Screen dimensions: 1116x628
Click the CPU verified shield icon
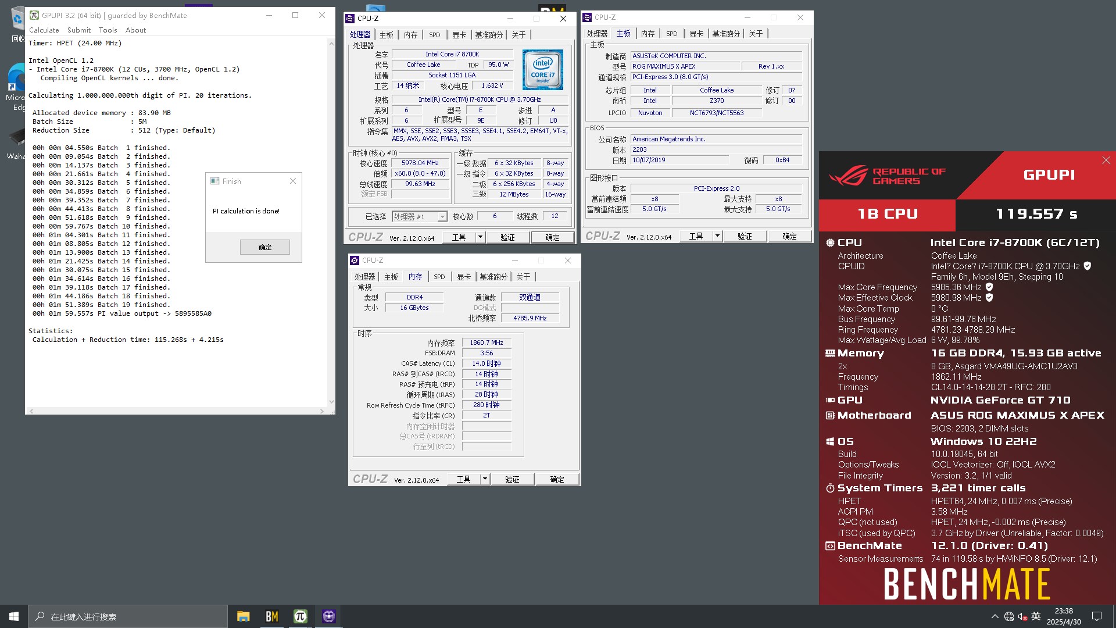pos(1087,266)
